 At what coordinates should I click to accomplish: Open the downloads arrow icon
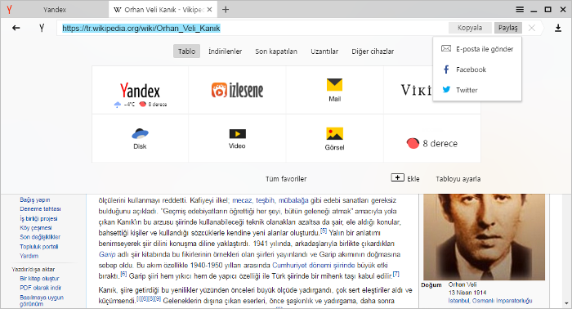558,28
